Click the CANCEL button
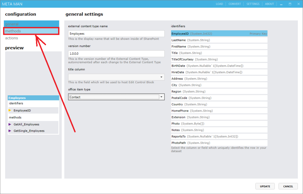The image size is (303, 194). tap(288, 186)
